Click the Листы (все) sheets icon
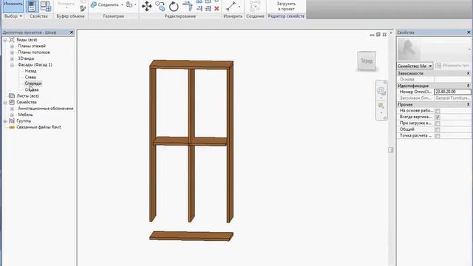This screenshot has height=266, width=473. pos(12,96)
